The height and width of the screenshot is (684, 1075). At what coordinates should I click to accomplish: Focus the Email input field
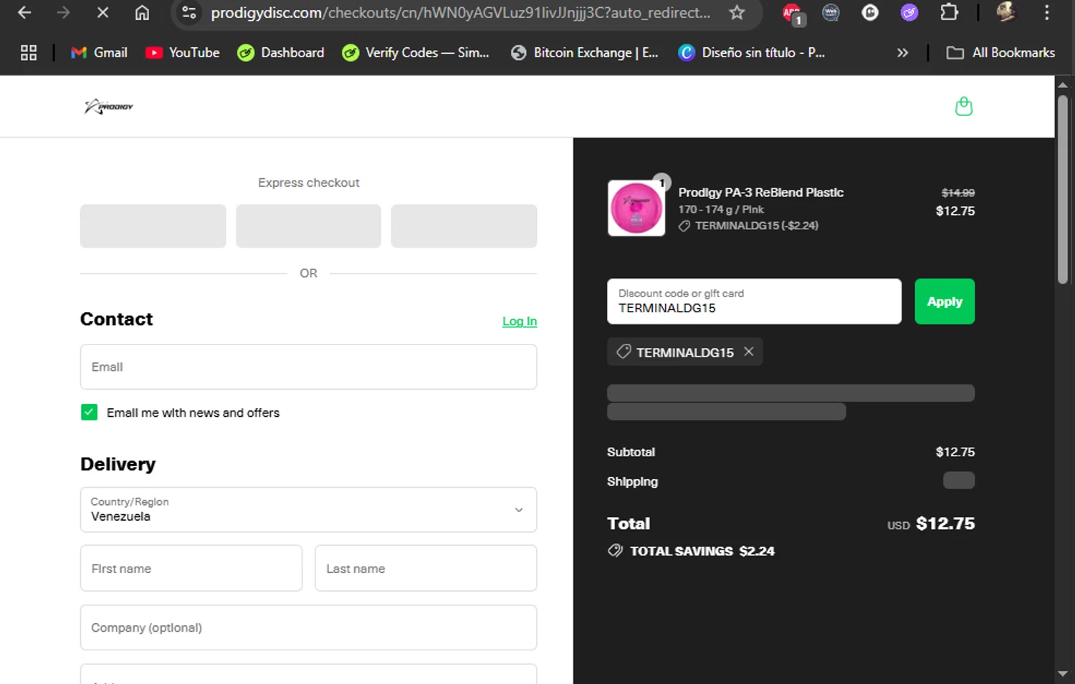click(308, 367)
